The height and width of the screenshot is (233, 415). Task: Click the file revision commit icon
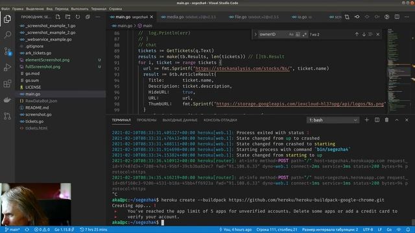click(x=357, y=17)
